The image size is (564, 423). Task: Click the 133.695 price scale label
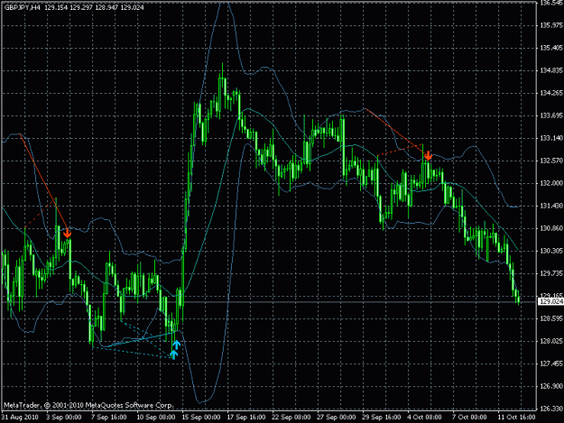tap(551, 115)
